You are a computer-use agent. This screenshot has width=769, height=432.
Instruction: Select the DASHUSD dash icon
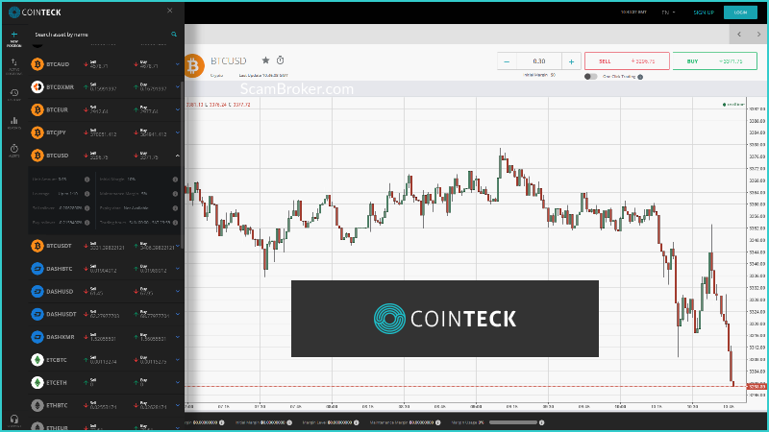37,291
